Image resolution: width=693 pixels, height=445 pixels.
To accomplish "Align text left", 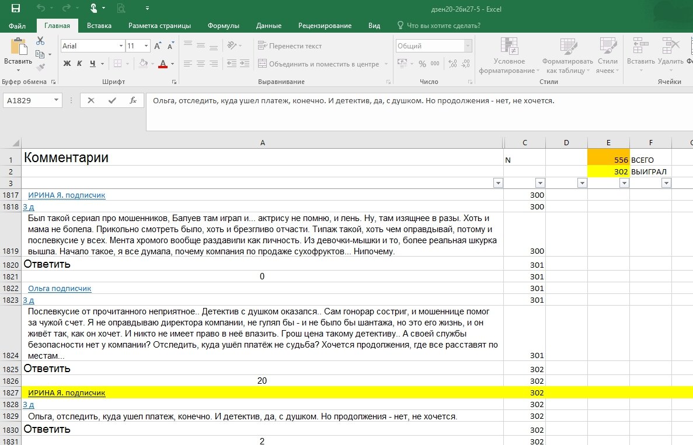I will pos(188,64).
